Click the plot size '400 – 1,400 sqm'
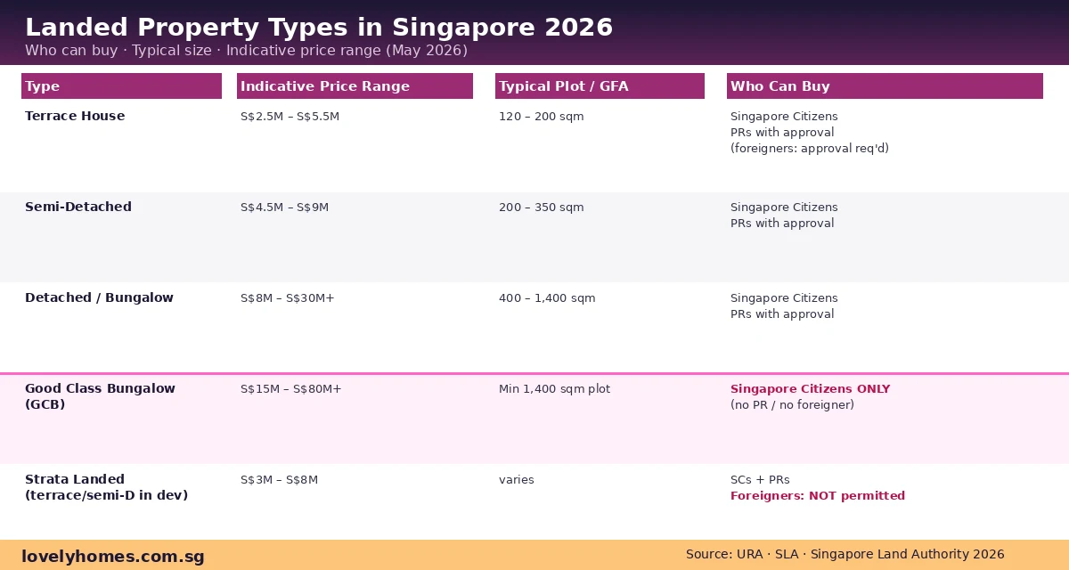The image size is (1069, 570). coord(547,298)
